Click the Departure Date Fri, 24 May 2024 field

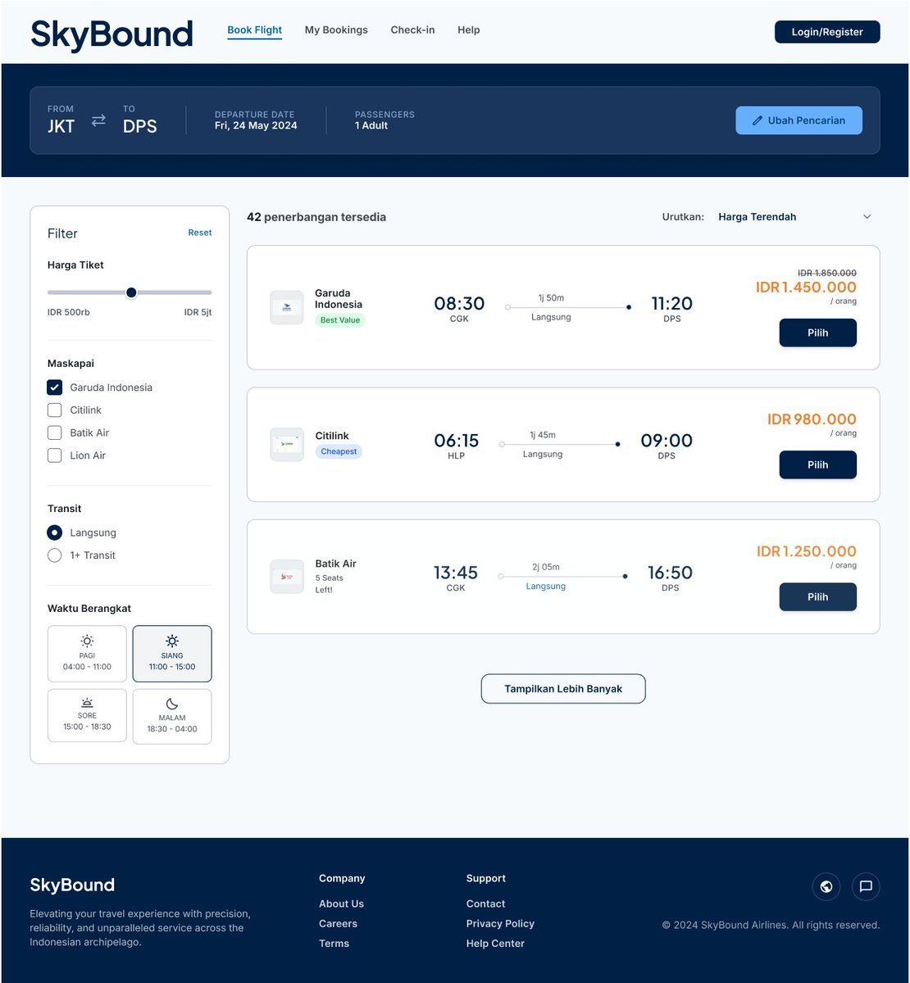(256, 120)
